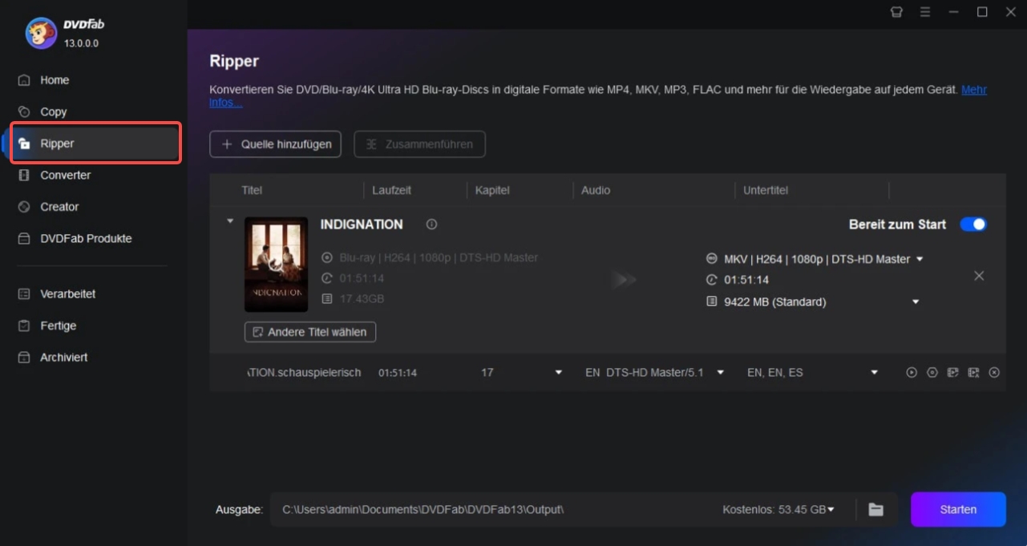Click Quelle hinzufügen button
1027x546 pixels.
(x=276, y=144)
